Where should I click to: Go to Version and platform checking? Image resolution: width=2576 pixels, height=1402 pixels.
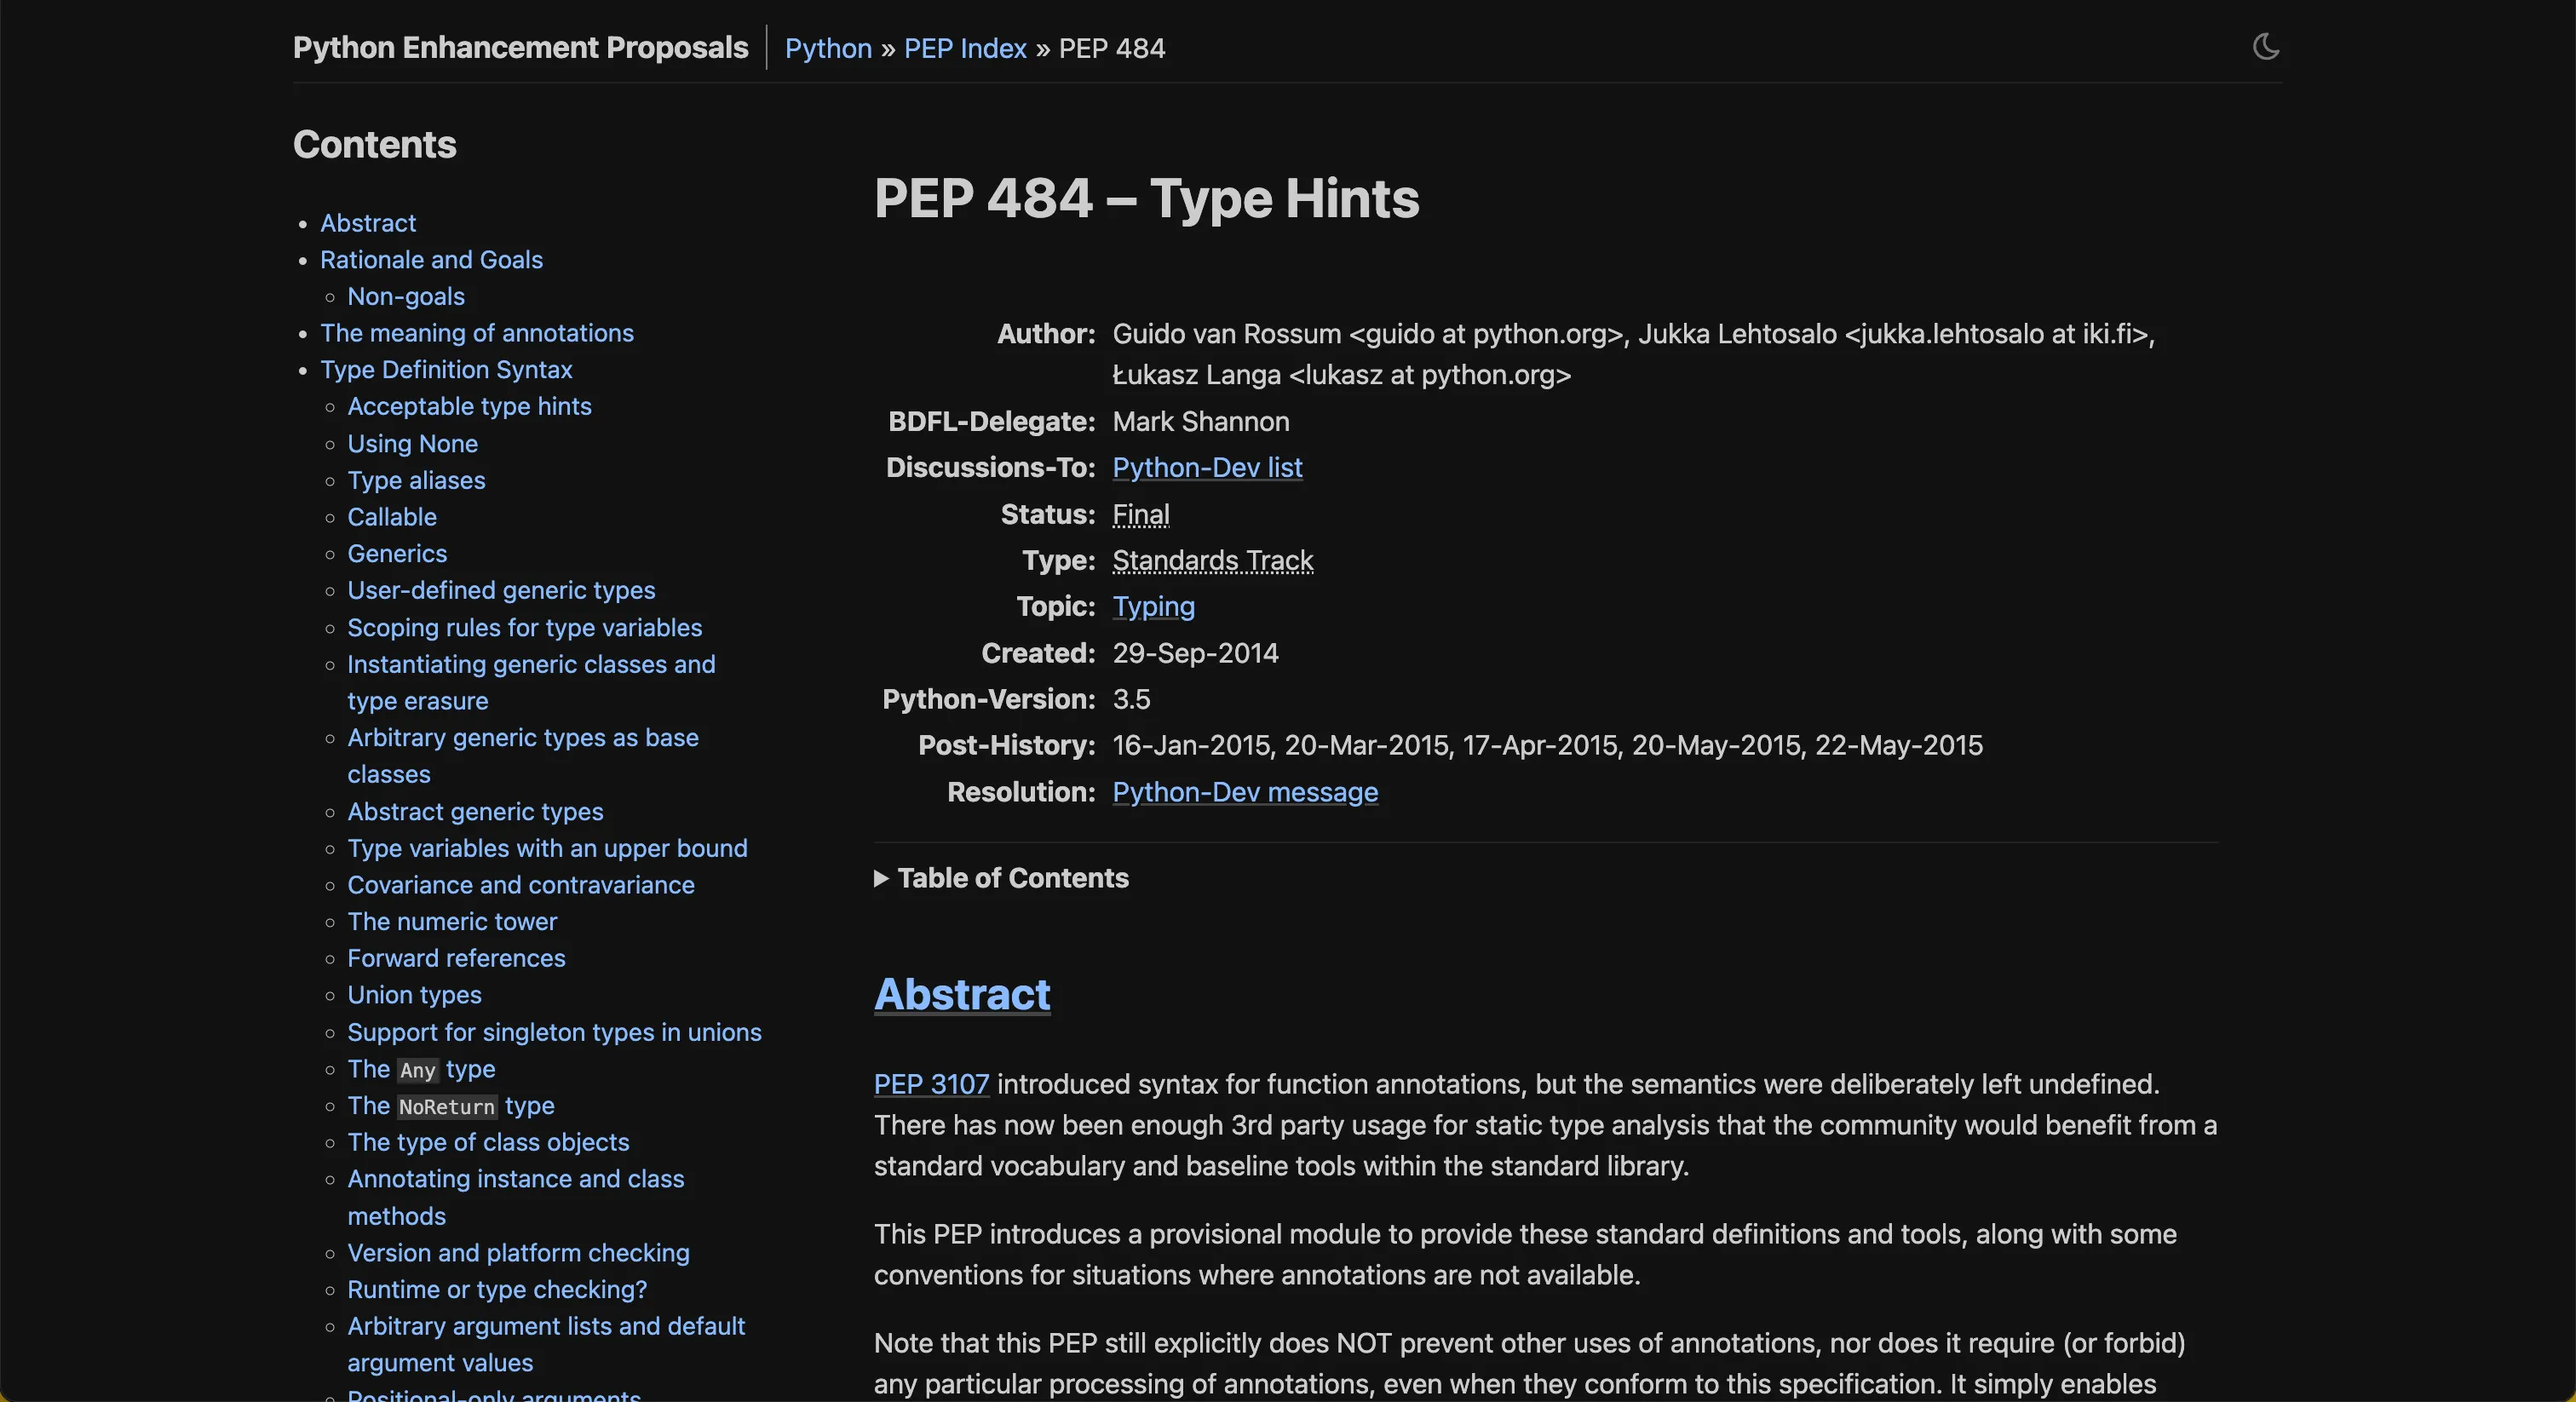coord(518,1253)
